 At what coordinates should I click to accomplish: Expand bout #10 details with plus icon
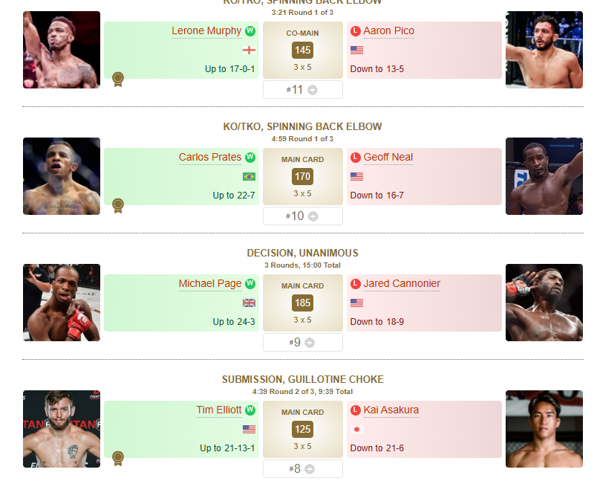(313, 216)
